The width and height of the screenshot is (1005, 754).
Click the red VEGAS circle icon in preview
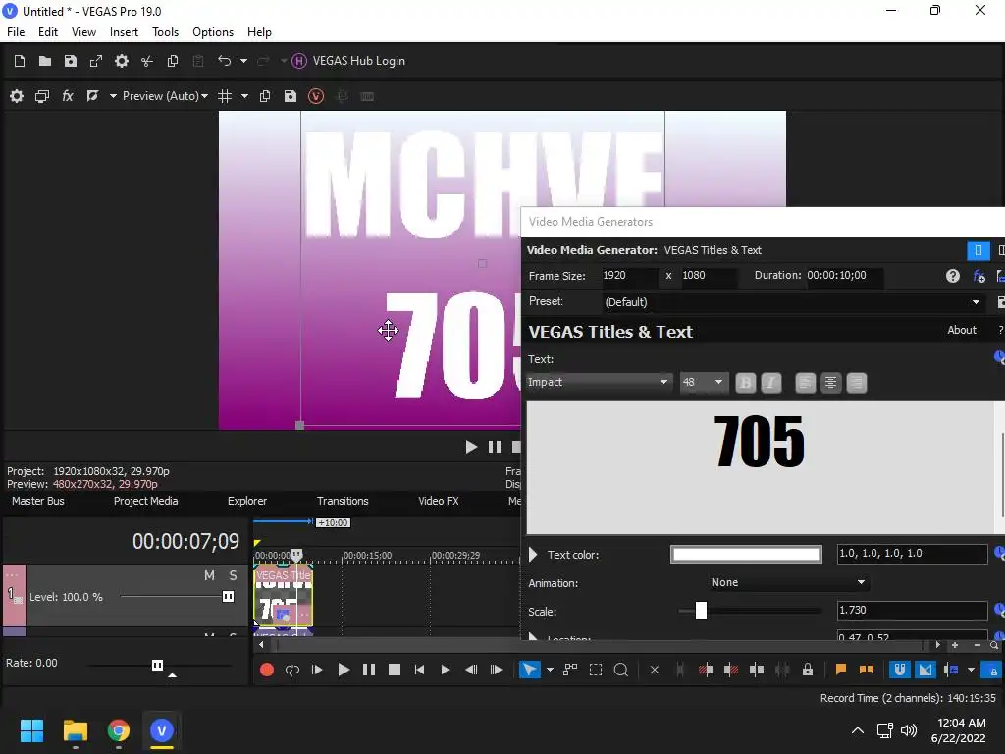316,96
